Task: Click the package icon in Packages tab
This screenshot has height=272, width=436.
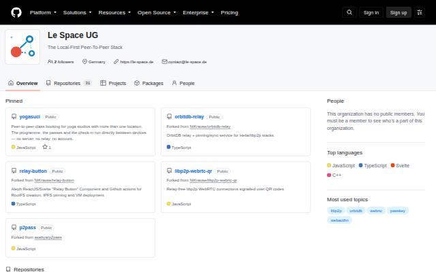Action: point(136,83)
